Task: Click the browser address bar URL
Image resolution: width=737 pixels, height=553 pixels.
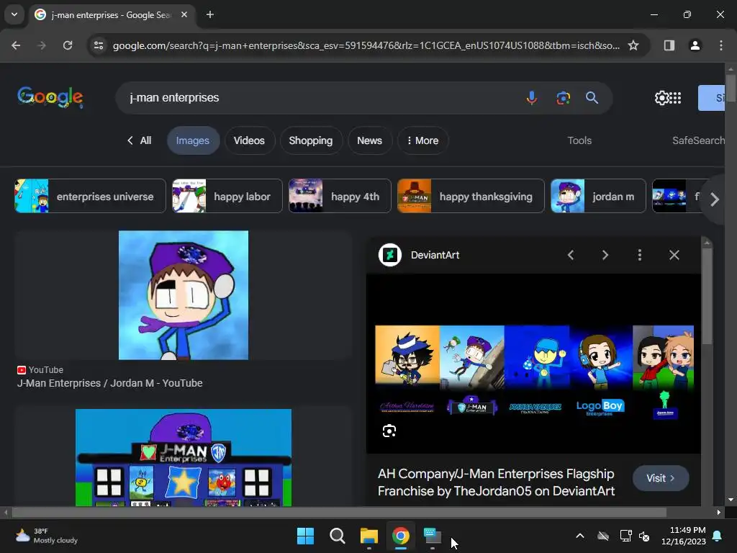Action: [366, 45]
